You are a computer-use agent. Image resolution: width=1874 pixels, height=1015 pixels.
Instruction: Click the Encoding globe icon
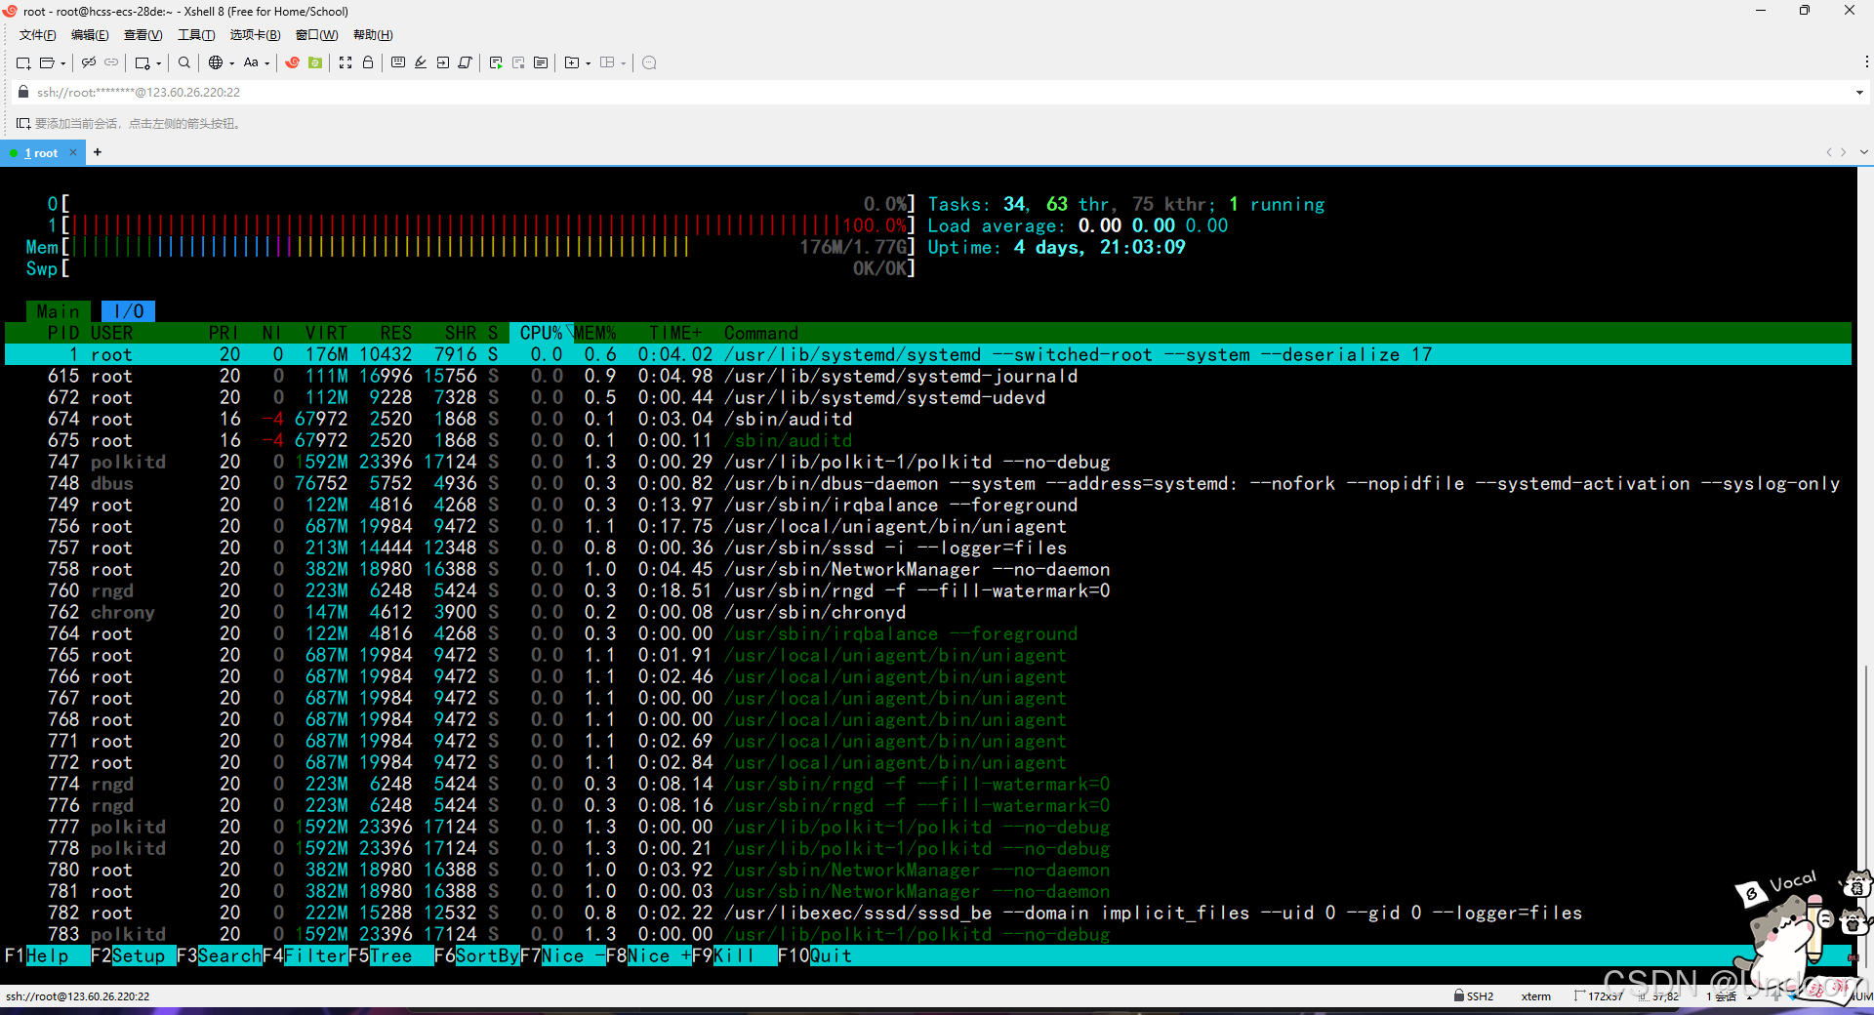[x=216, y=62]
